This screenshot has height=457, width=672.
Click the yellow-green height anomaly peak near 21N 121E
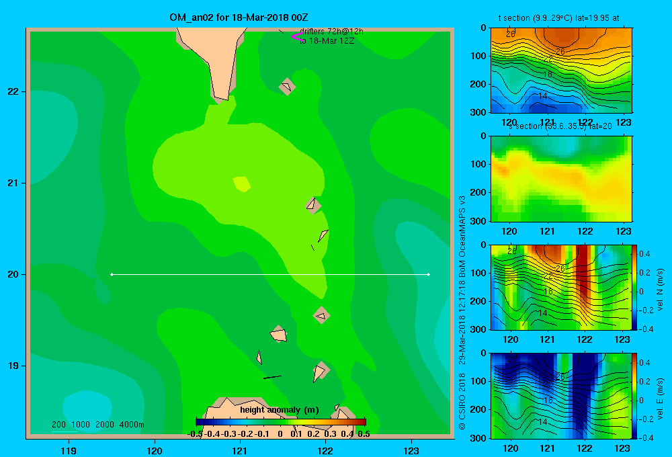(242, 184)
